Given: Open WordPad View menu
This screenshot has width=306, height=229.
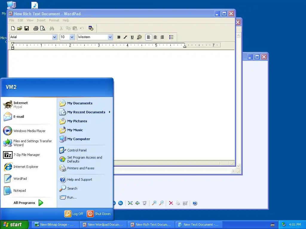Looking at the screenshot, I should tap(30, 20).
